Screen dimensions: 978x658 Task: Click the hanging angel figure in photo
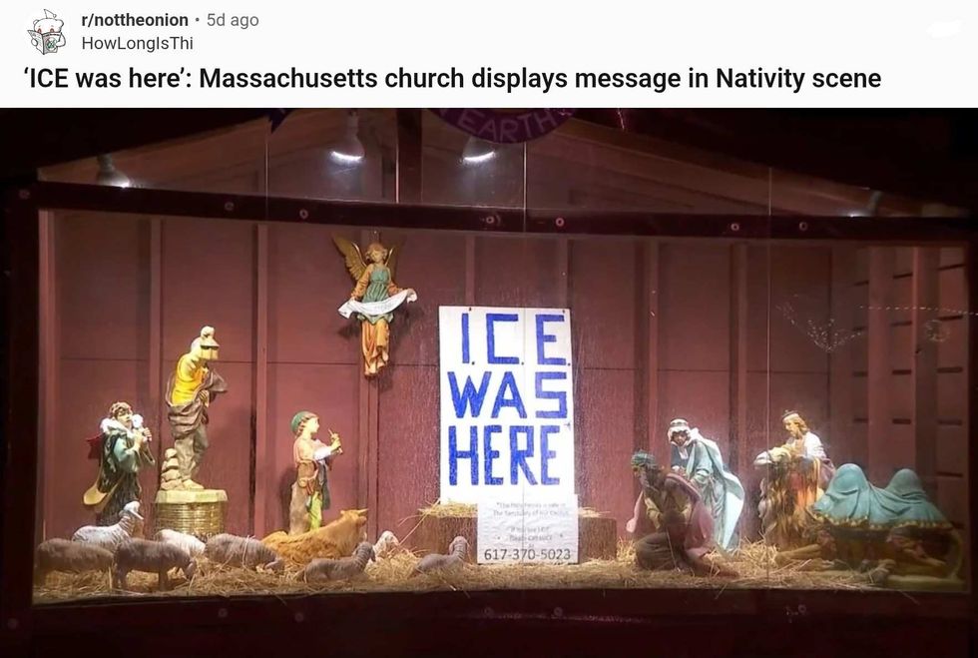pyautogui.click(x=373, y=303)
